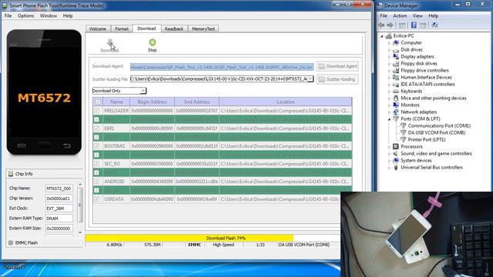Toggle the EBR1 partition checkbox
Screen dimensions: 493x277
click(96, 128)
